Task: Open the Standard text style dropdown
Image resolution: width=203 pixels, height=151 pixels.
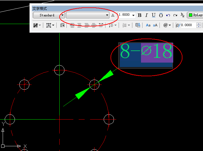Action: click(x=49, y=15)
